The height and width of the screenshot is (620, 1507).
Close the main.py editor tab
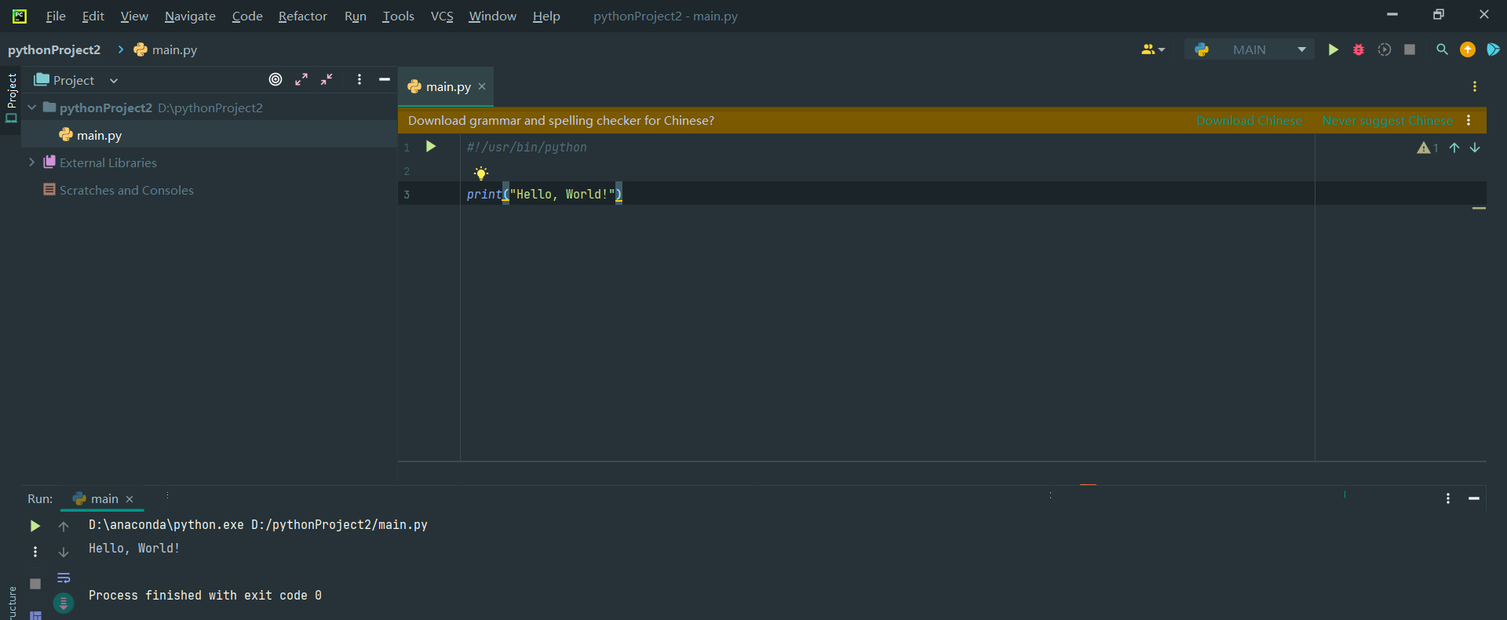482,86
